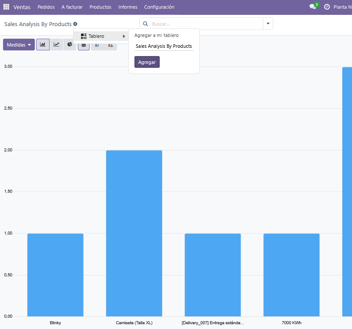Open the chat messages icon
Screen dimensions: 352x329
(x=312, y=7)
